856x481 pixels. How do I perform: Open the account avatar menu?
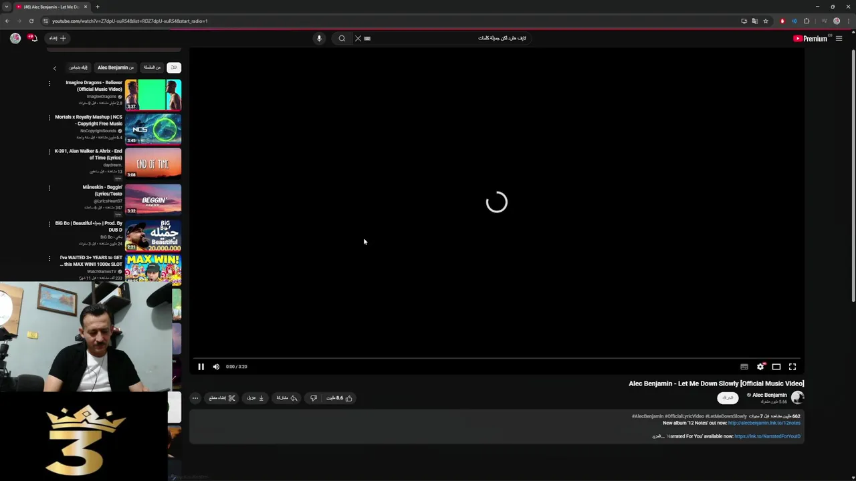15,38
